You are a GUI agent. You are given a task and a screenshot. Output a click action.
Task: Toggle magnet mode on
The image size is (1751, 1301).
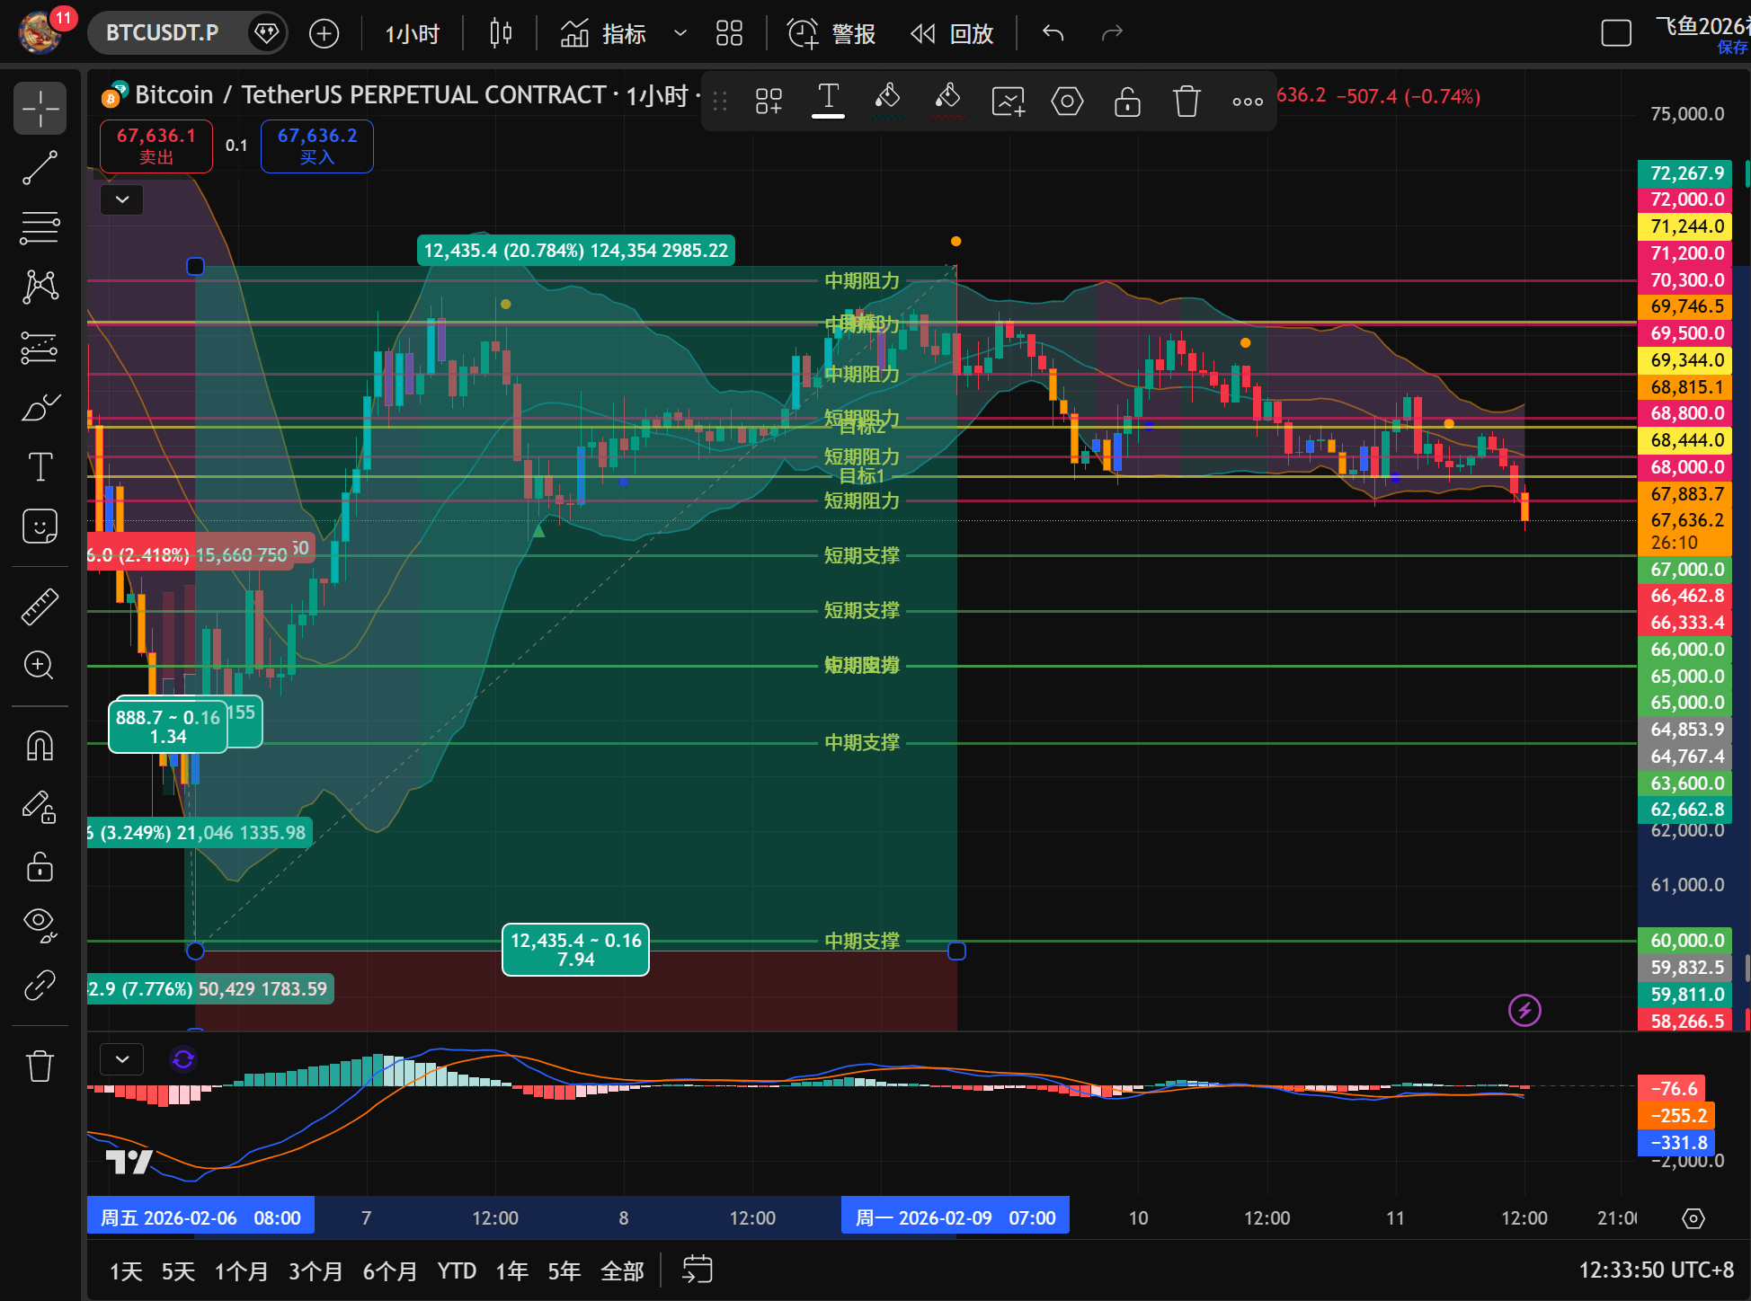click(x=40, y=746)
